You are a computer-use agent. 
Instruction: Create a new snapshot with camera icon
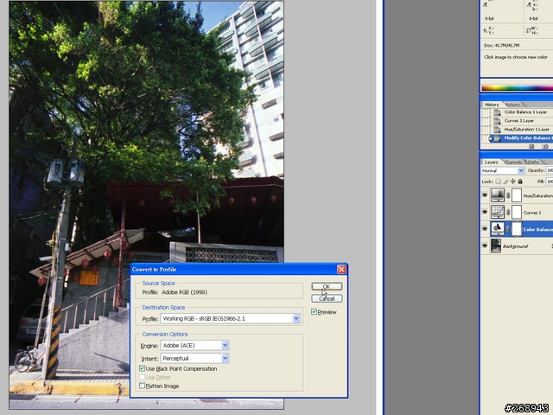545,146
